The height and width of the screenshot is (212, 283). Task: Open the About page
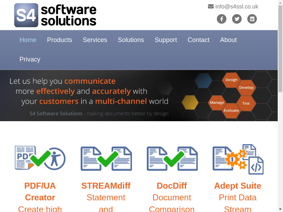228,40
